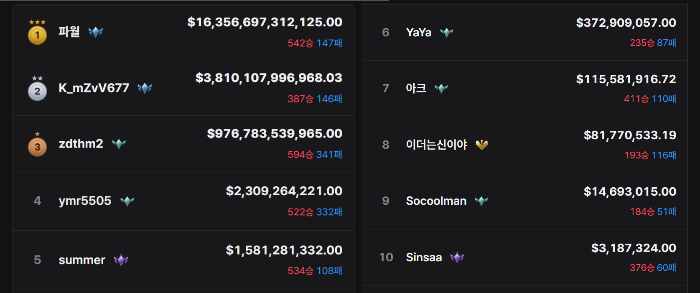Click the K_mZvV677 username
700x293 pixels.
pyautogui.click(x=94, y=88)
